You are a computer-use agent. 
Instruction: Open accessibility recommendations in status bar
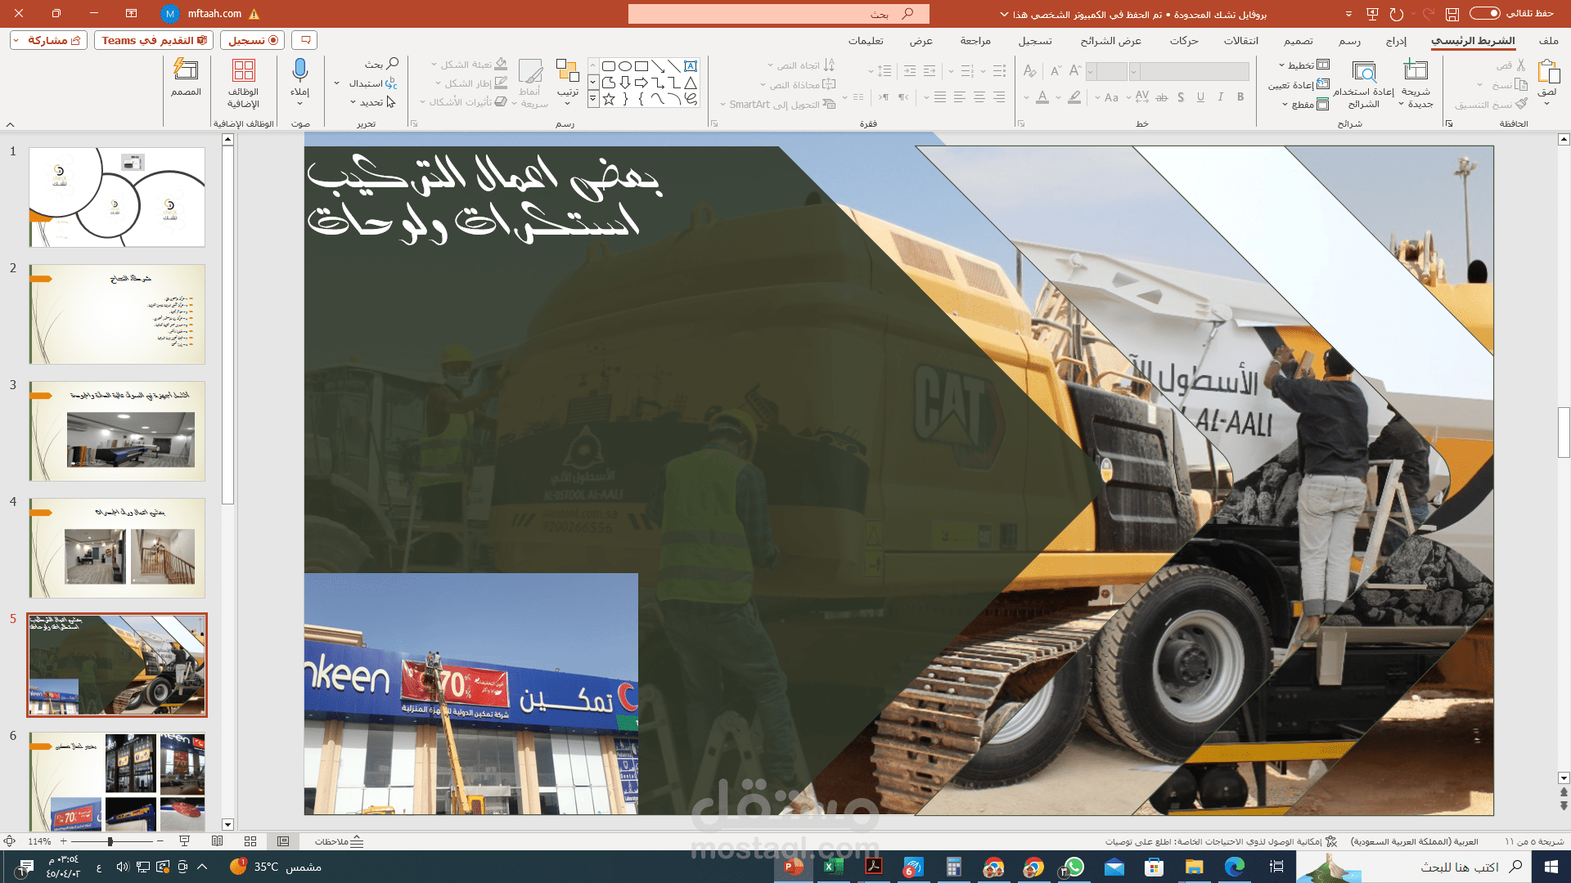(1220, 841)
